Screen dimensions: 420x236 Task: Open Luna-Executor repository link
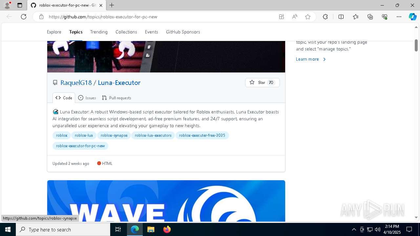[x=119, y=83]
